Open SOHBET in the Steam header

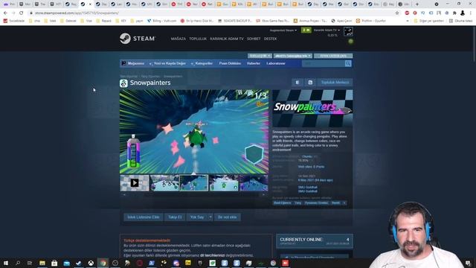point(254,39)
